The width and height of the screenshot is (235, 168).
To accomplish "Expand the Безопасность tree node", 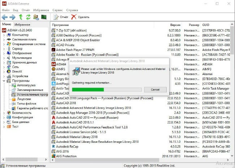I will click(x=4, y=113).
